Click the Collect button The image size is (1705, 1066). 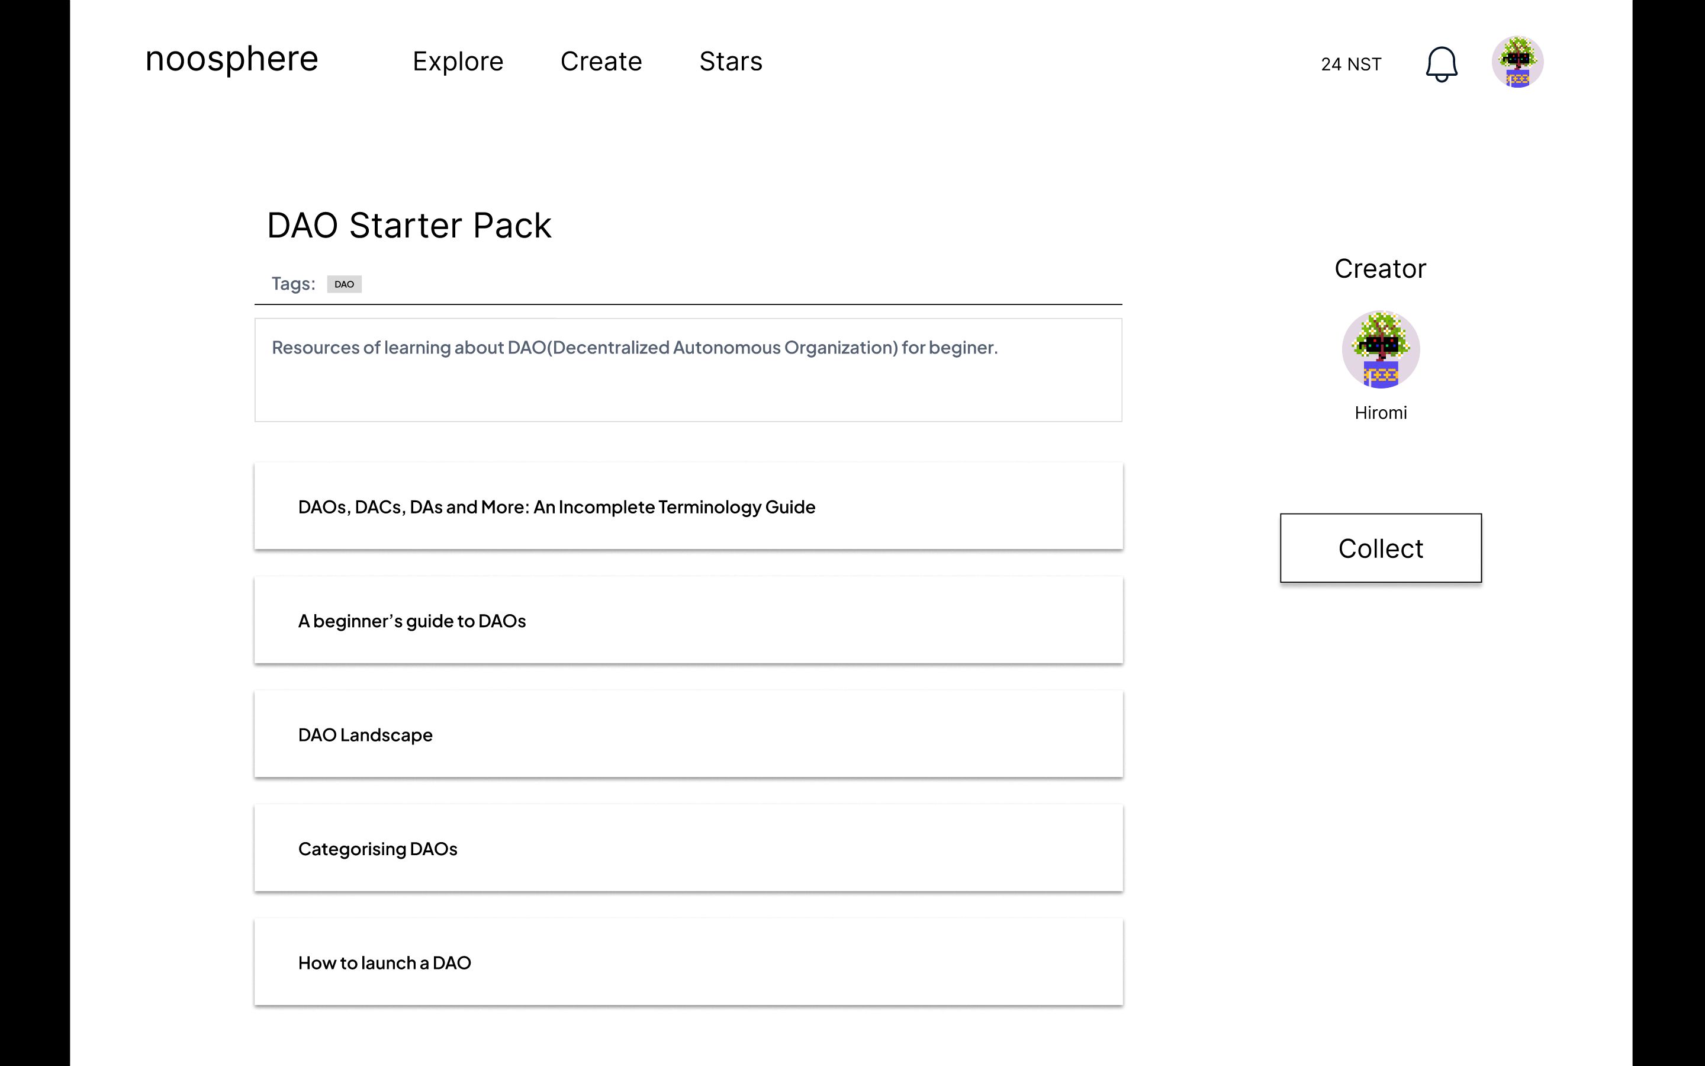point(1381,548)
